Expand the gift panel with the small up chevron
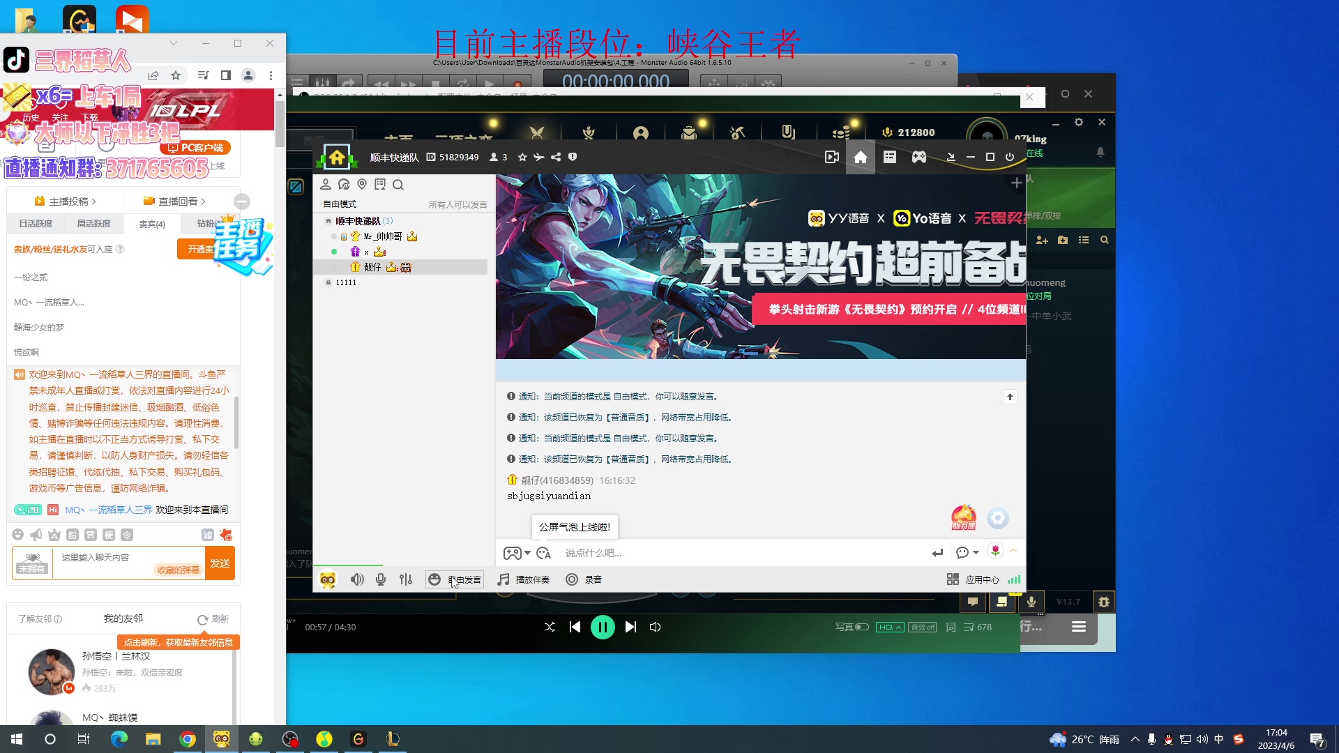 (x=1013, y=551)
